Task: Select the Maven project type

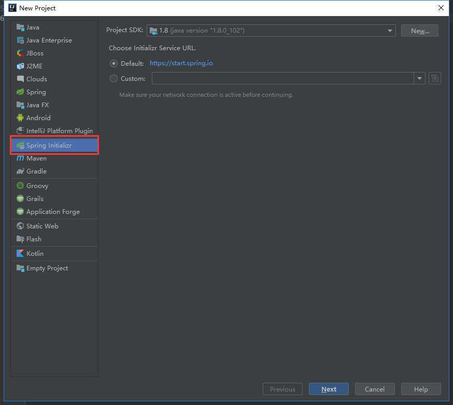Action: [54, 158]
